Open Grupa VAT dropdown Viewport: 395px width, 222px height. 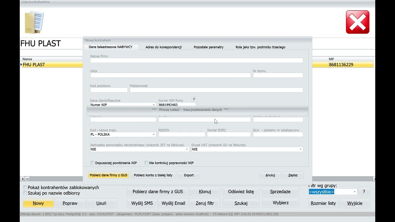point(301,149)
